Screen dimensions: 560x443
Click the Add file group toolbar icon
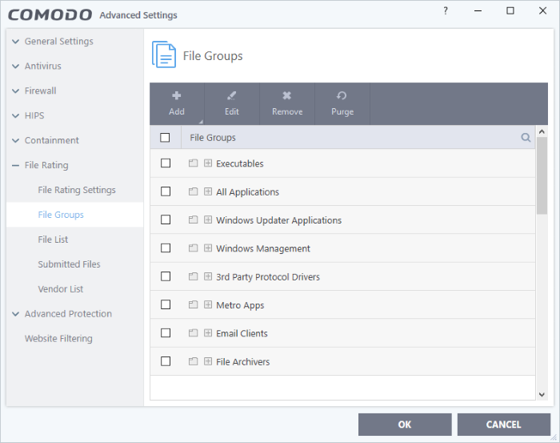click(177, 96)
